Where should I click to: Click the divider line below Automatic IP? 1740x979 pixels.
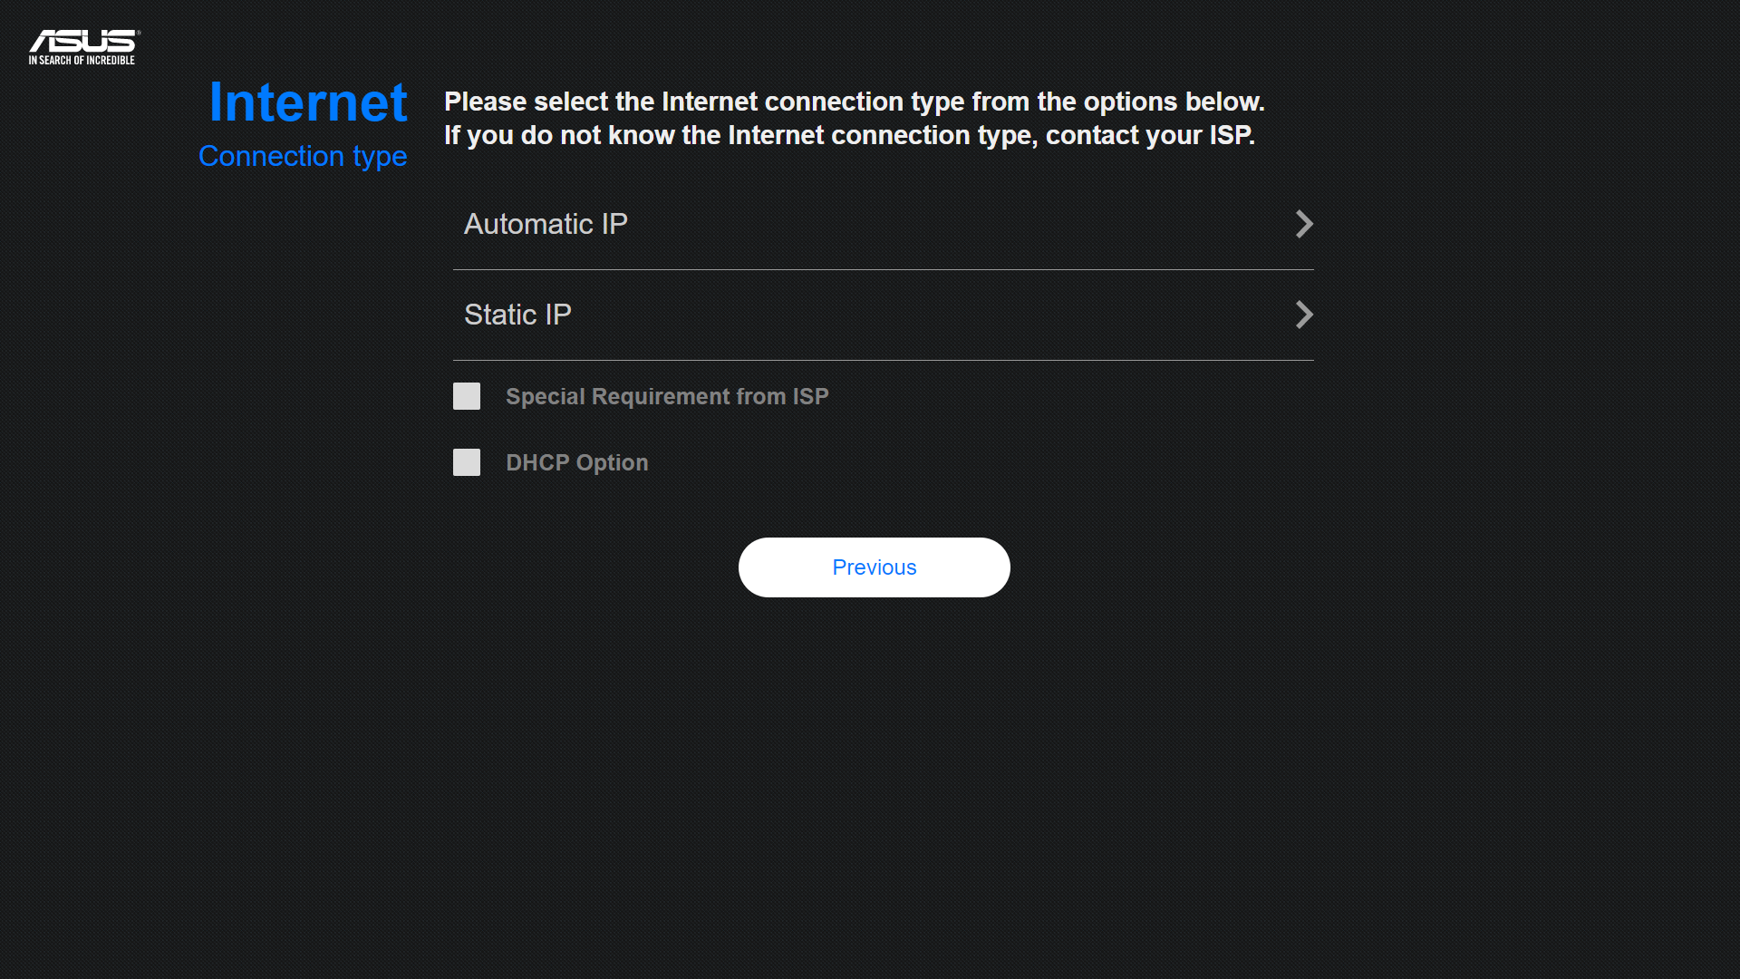(x=883, y=269)
